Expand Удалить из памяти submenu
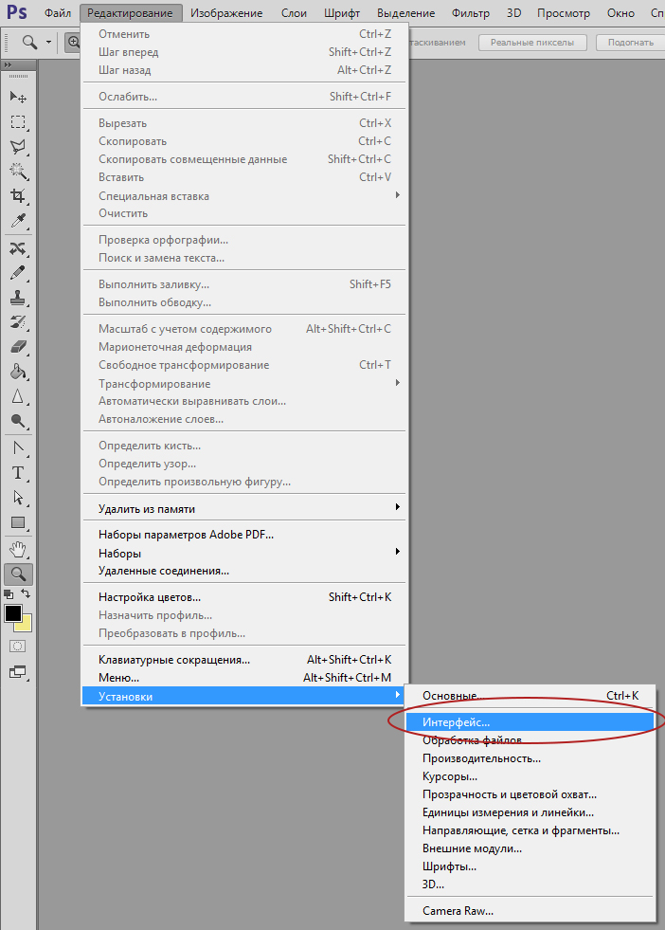 [243, 508]
